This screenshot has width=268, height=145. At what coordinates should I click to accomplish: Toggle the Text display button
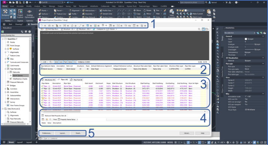[x=66, y=62]
